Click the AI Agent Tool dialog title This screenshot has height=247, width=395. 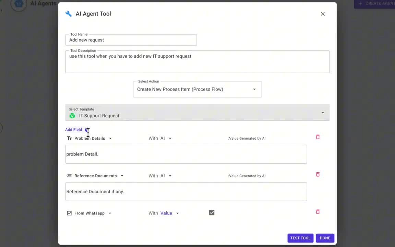[93, 14]
